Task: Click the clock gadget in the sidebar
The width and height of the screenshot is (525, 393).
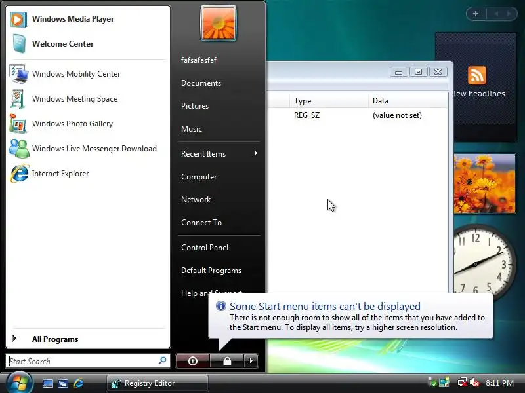Action: 484,263
